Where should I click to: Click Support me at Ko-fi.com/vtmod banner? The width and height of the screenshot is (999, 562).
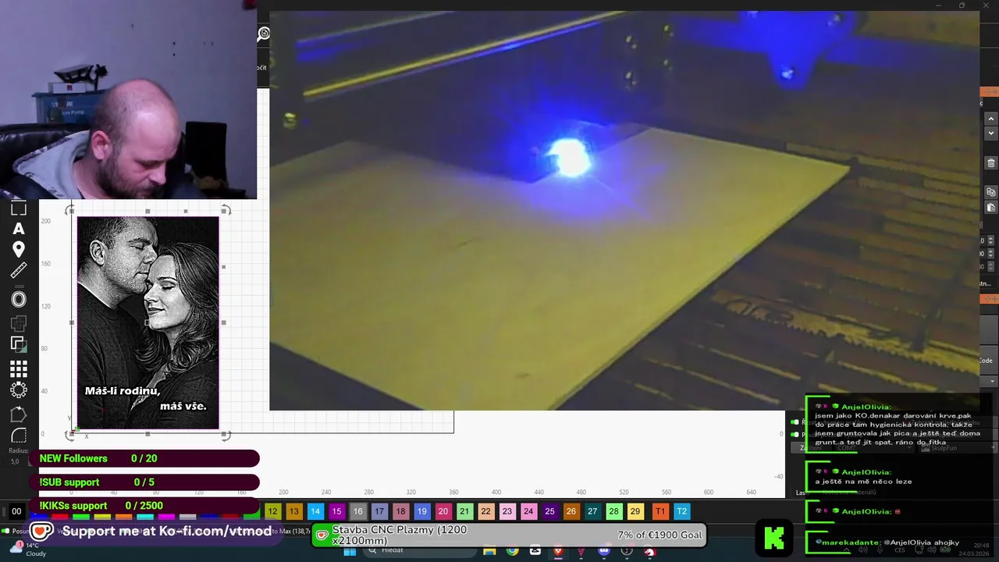pos(151,532)
